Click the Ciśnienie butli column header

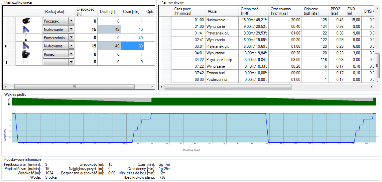pyautogui.click(x=315, y=11)
